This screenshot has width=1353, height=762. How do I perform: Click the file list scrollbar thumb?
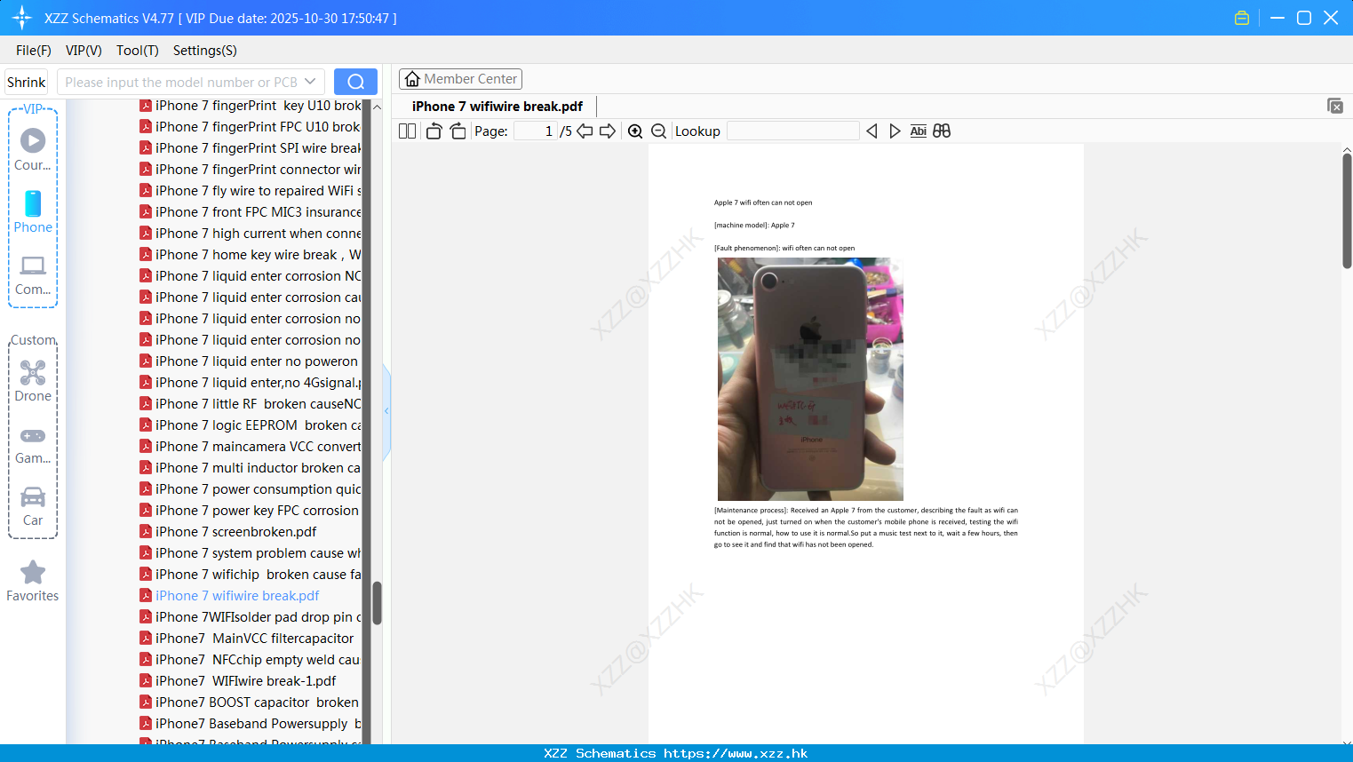pos(377,603)
